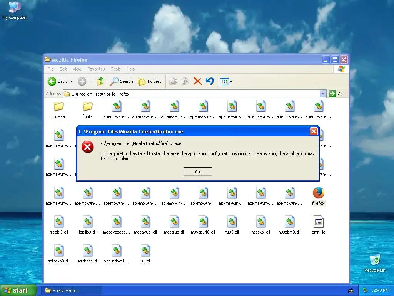The image size is (394, 296).
Task: Select the nss3.dll file
Action: point(232,225)
